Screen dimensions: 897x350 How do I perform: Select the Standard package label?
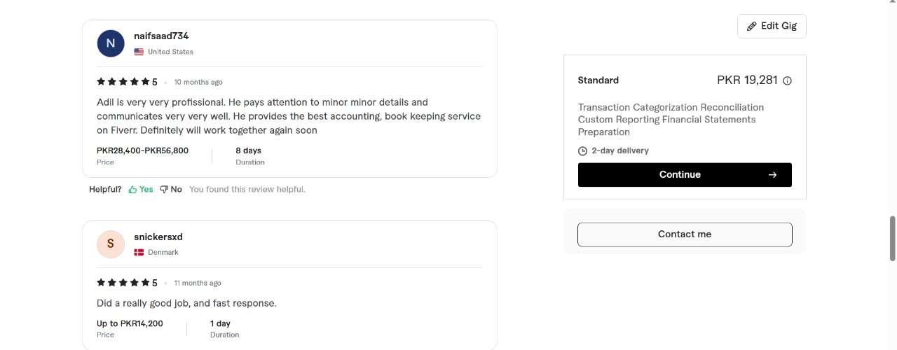(598, 80)
